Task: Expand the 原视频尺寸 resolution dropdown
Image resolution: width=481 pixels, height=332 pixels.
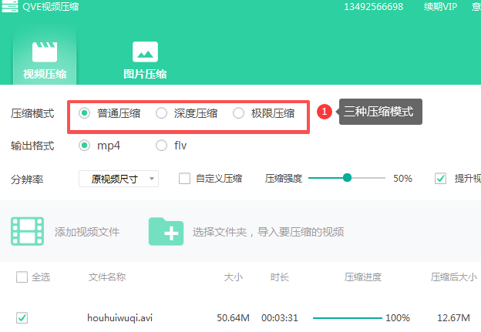Action: 119,179
